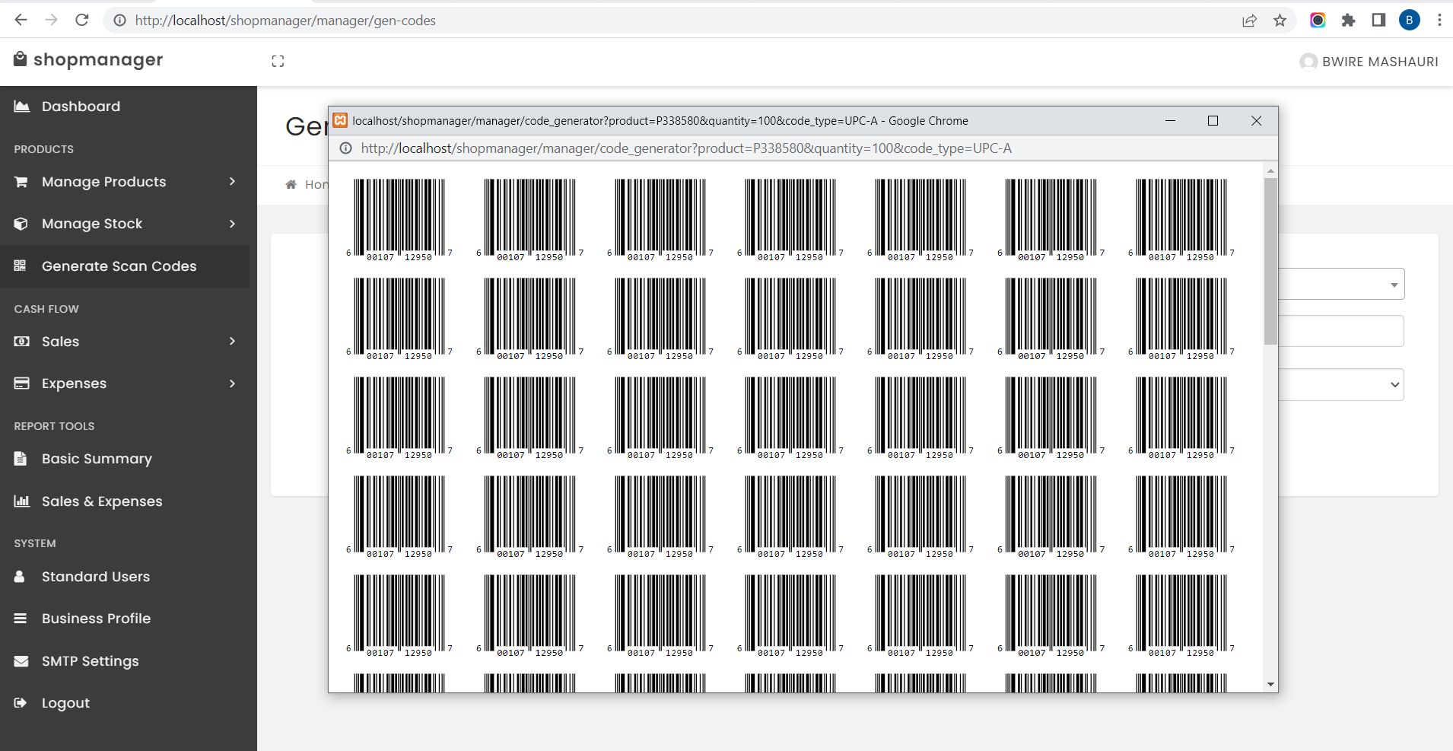This screenshot has height=751, width=1453.
Task: Click the site info icon in main address bar
Action: [x=119, y=21]
